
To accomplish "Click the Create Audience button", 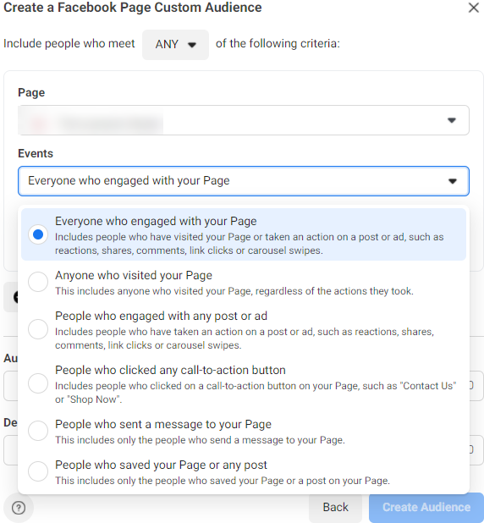I will 426,507.
